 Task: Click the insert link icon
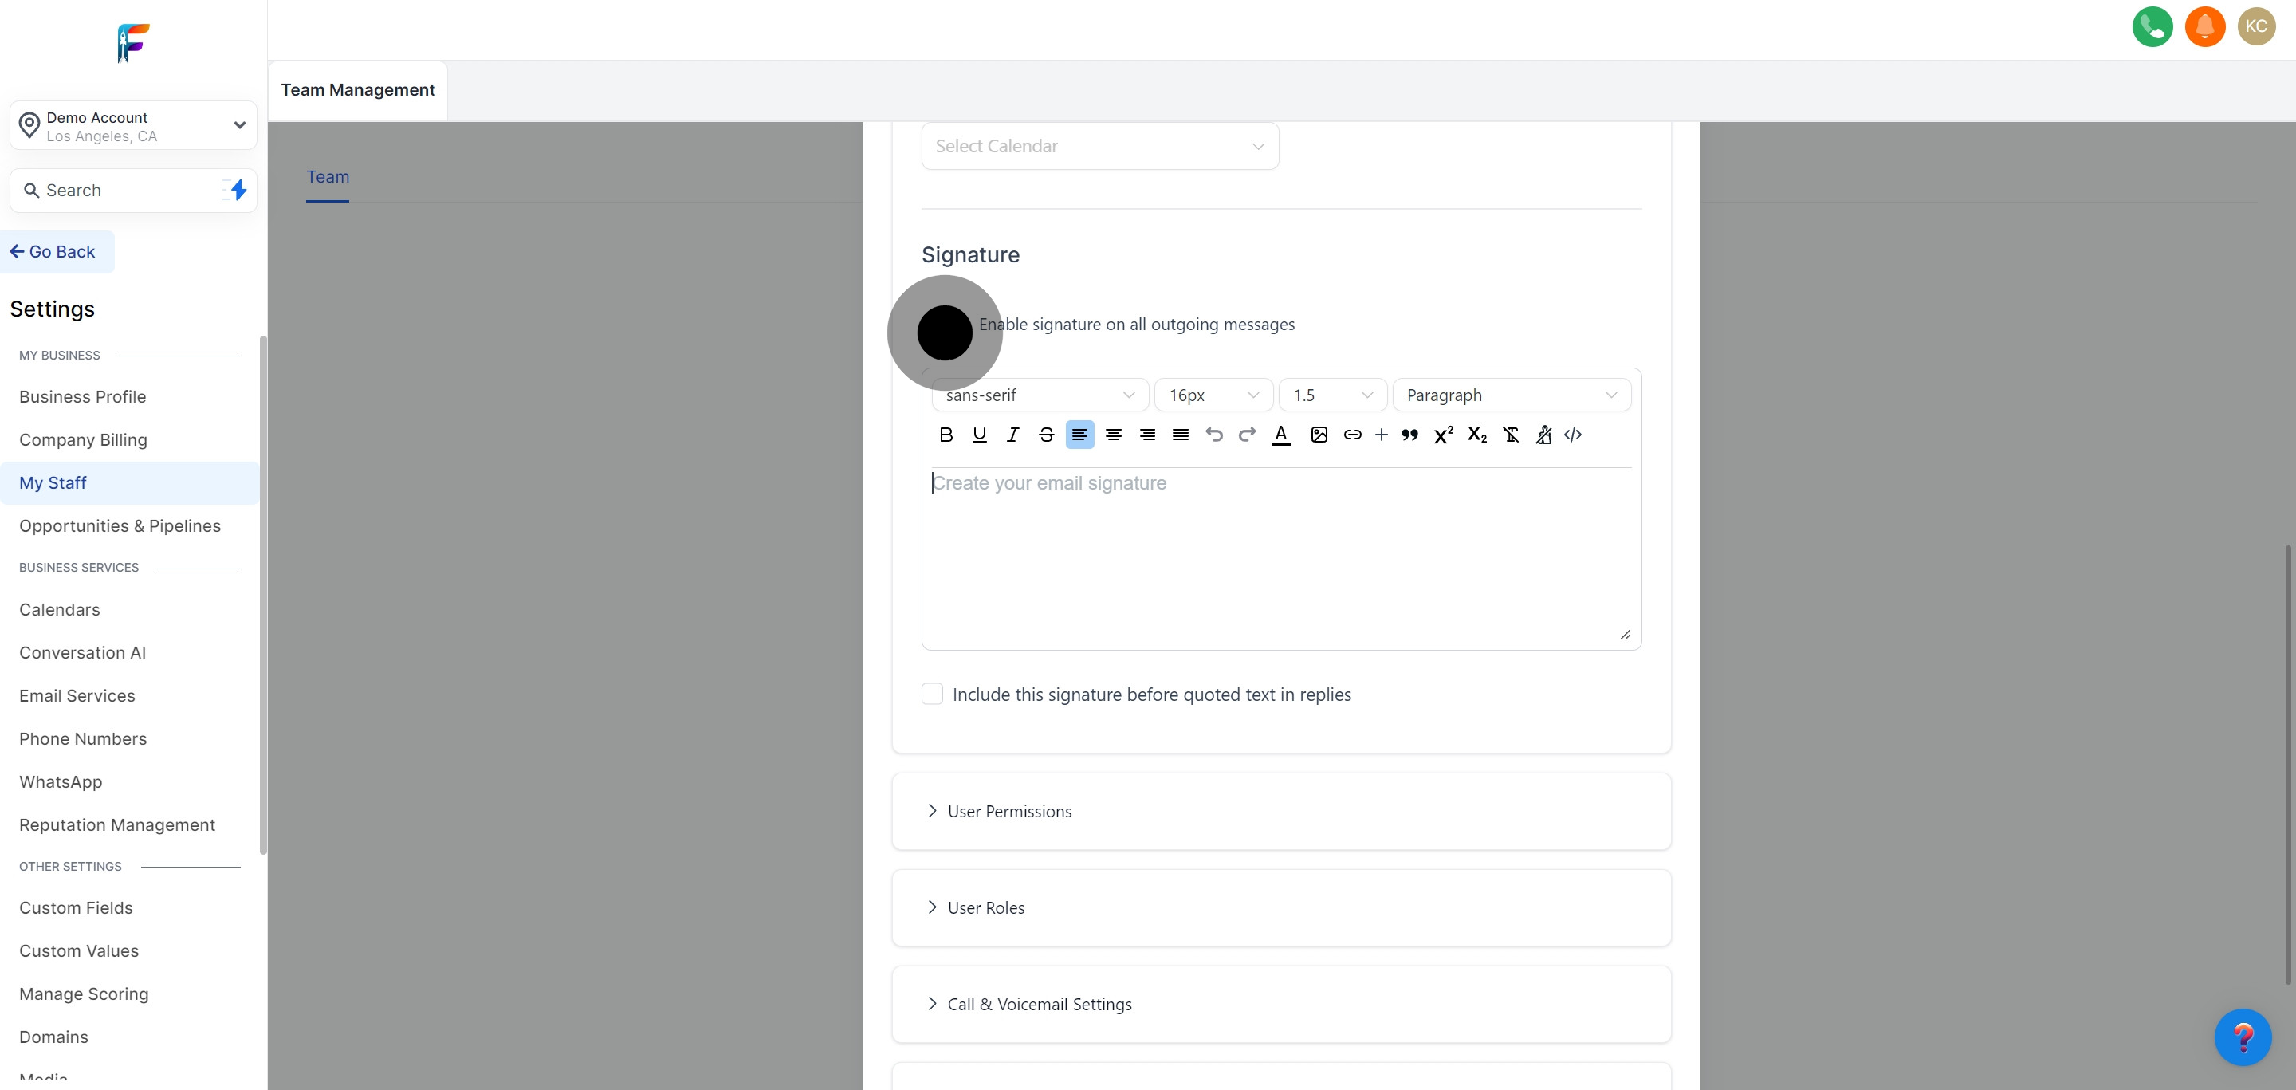coord(1352,435)
